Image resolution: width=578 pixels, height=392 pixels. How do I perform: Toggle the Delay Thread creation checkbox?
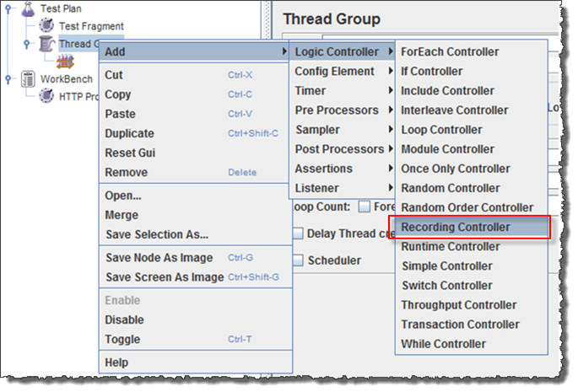[297, 233]
